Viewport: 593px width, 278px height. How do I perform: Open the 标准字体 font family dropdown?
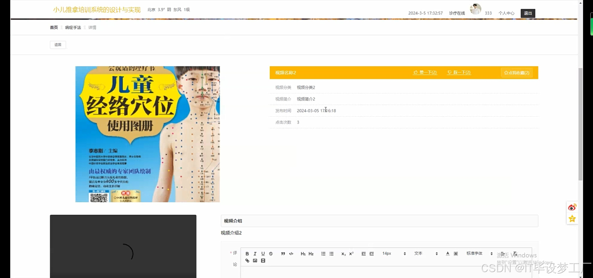point(479,253)
